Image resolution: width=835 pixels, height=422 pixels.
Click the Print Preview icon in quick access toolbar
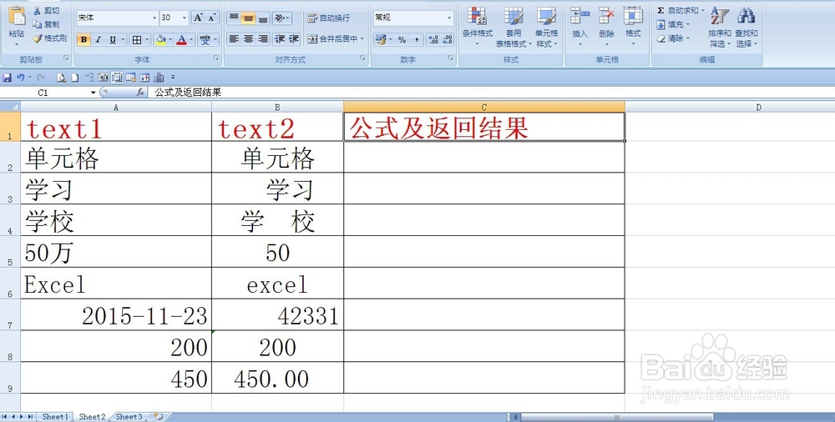click(61, 78)
